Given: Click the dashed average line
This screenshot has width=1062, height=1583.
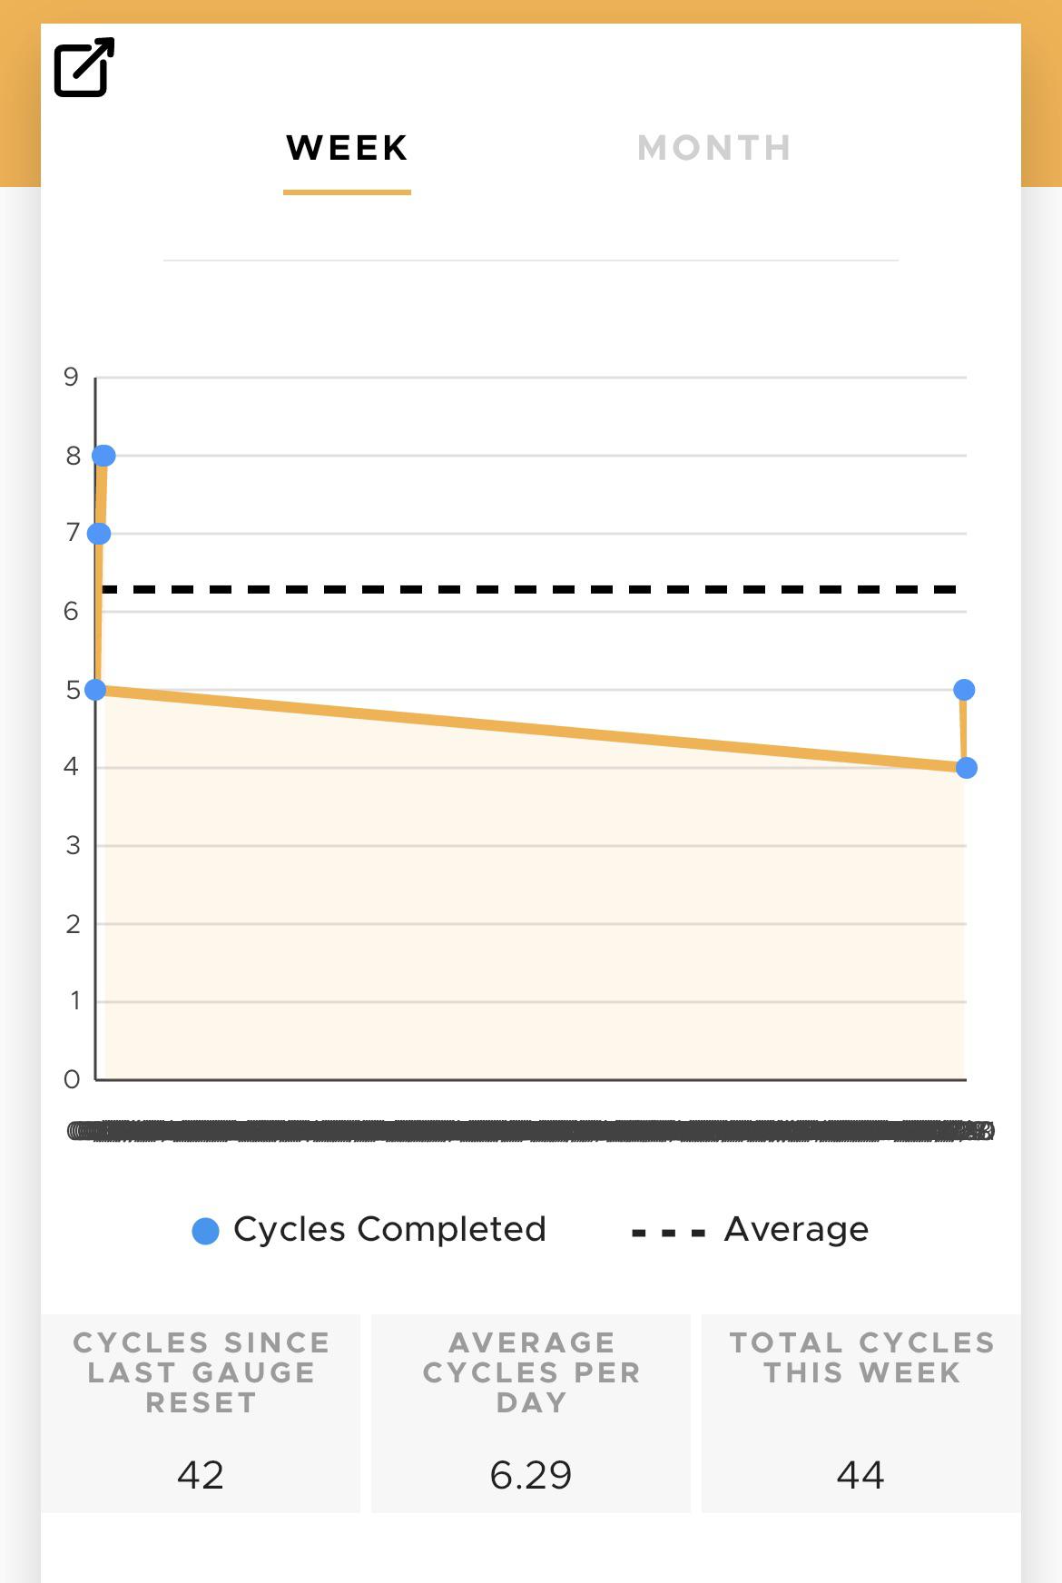Looking at the screenshot, I should pos(530,589).
